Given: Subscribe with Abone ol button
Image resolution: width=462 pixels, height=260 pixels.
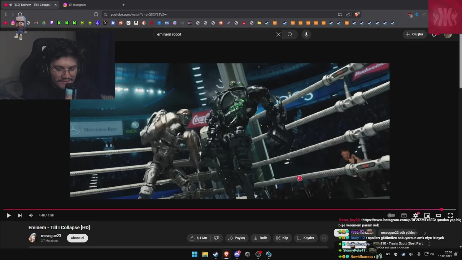Looking at the screenshot, I should (x=77, y=238).
